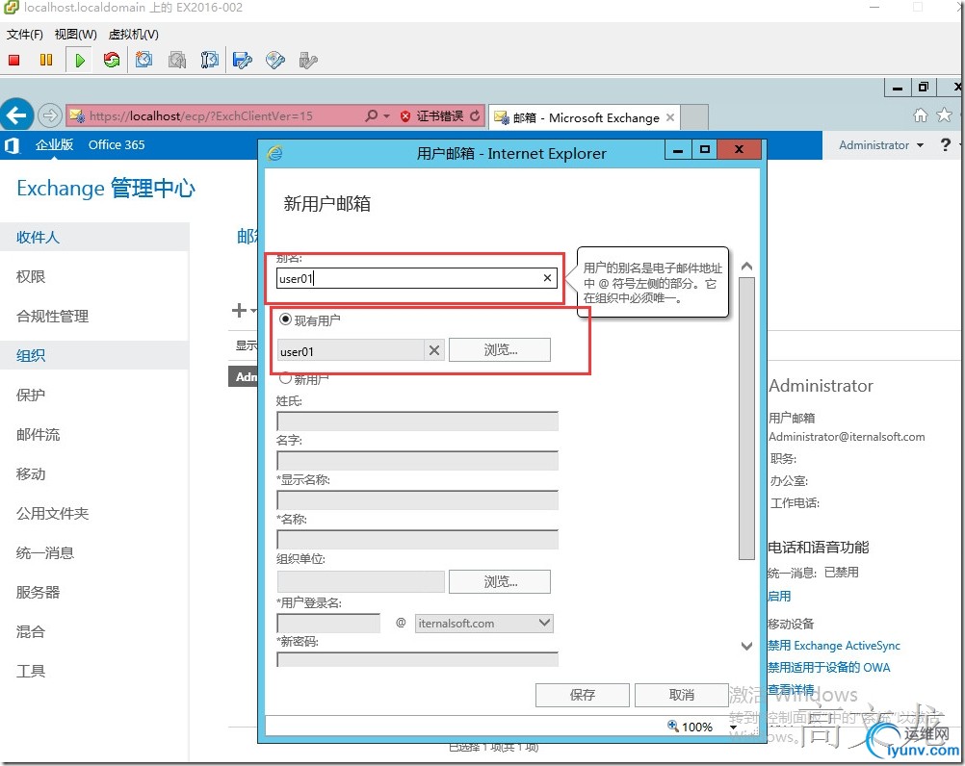Click the 名字 input field
This screenshot has height=766, width=965.
click(x=417, y=460)
